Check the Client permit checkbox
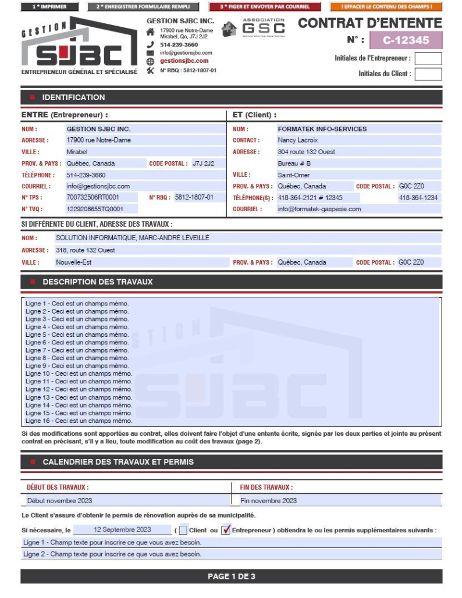 tap(183, 530)
